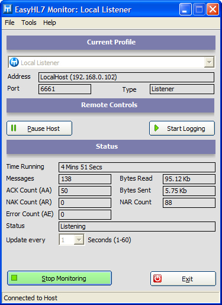Click the EasyHL7 app icon in title bar
Viewport: 222px width, 305px height.
[8, 9]
